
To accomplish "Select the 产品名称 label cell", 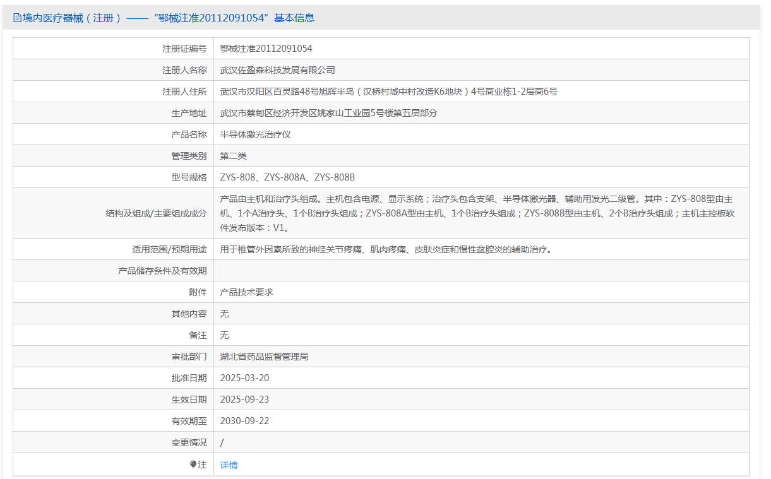I will pyautogui.click(x=114, y=134).
